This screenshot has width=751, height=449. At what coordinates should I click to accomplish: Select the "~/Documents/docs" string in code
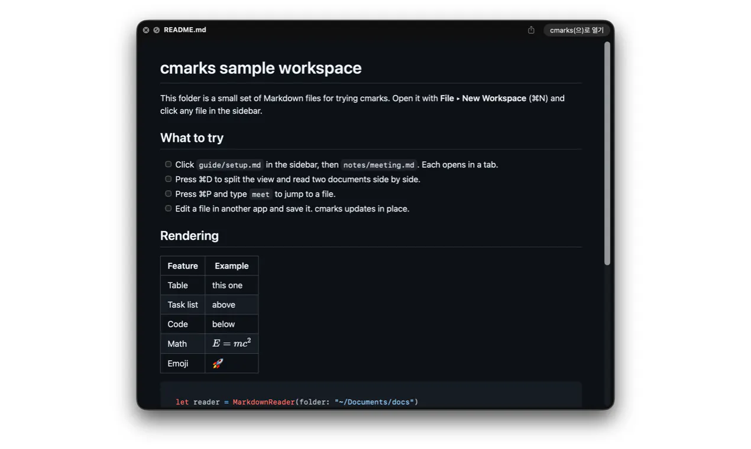374,402
